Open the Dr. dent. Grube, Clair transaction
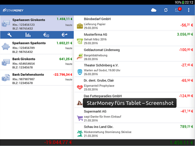 [134, 85]
